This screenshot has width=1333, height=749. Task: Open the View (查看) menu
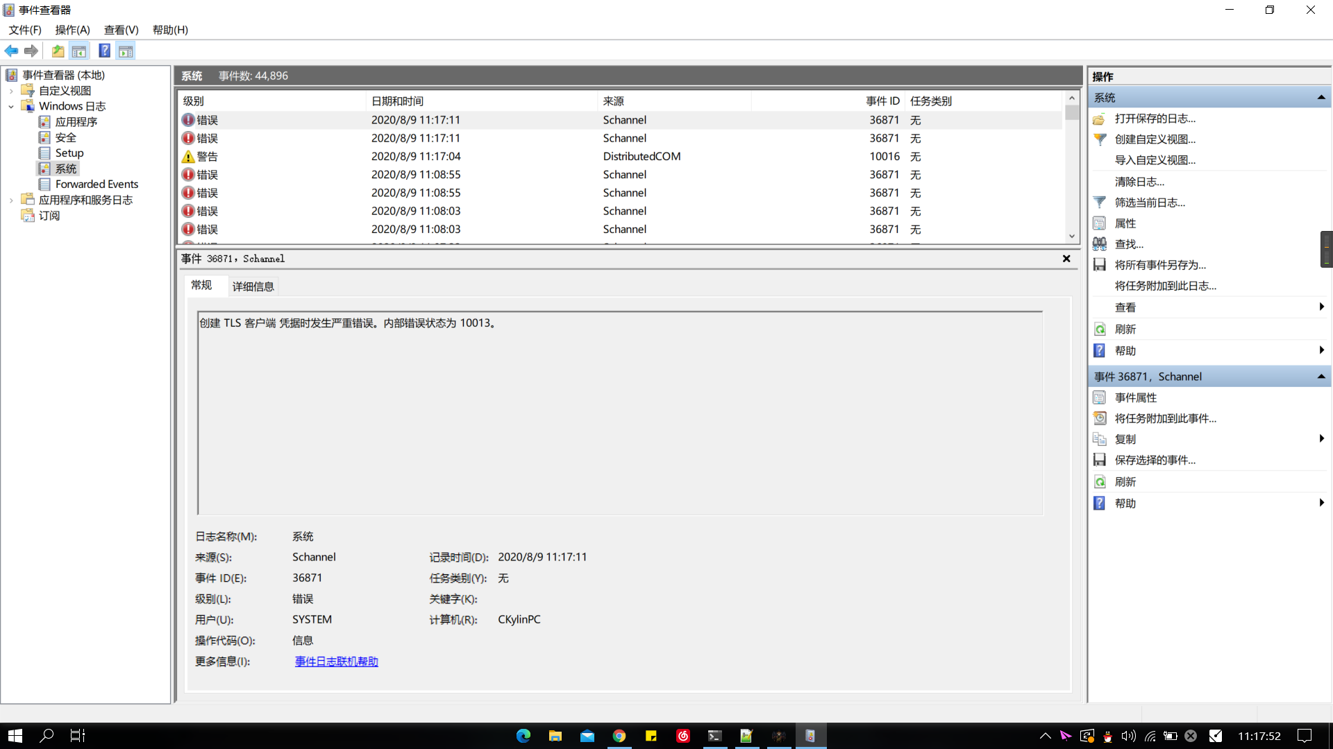click(x=121, y=30)
